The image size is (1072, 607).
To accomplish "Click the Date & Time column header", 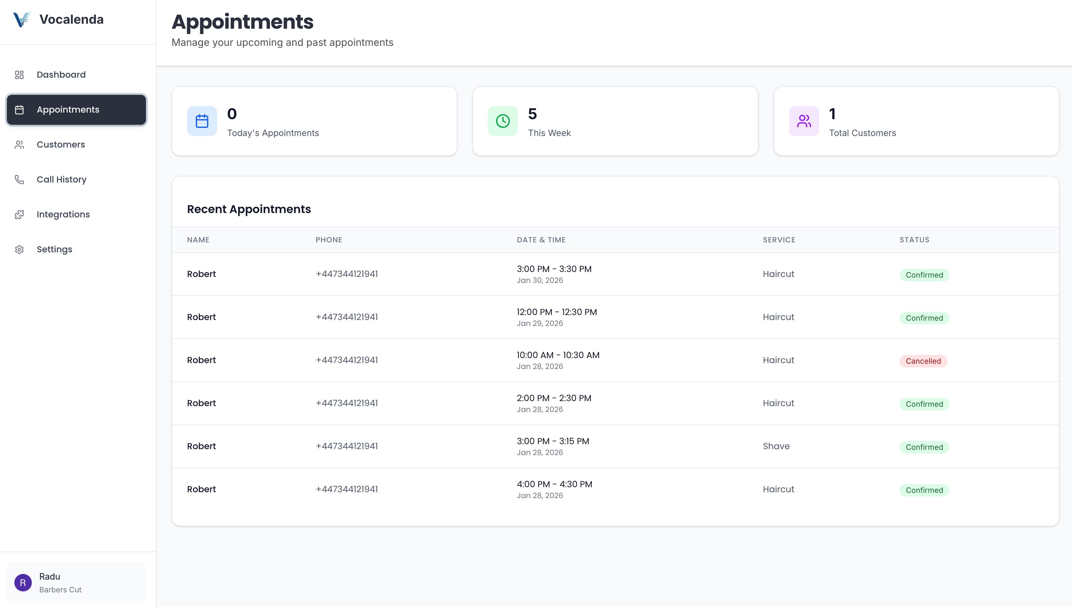I will coord(541,240).
